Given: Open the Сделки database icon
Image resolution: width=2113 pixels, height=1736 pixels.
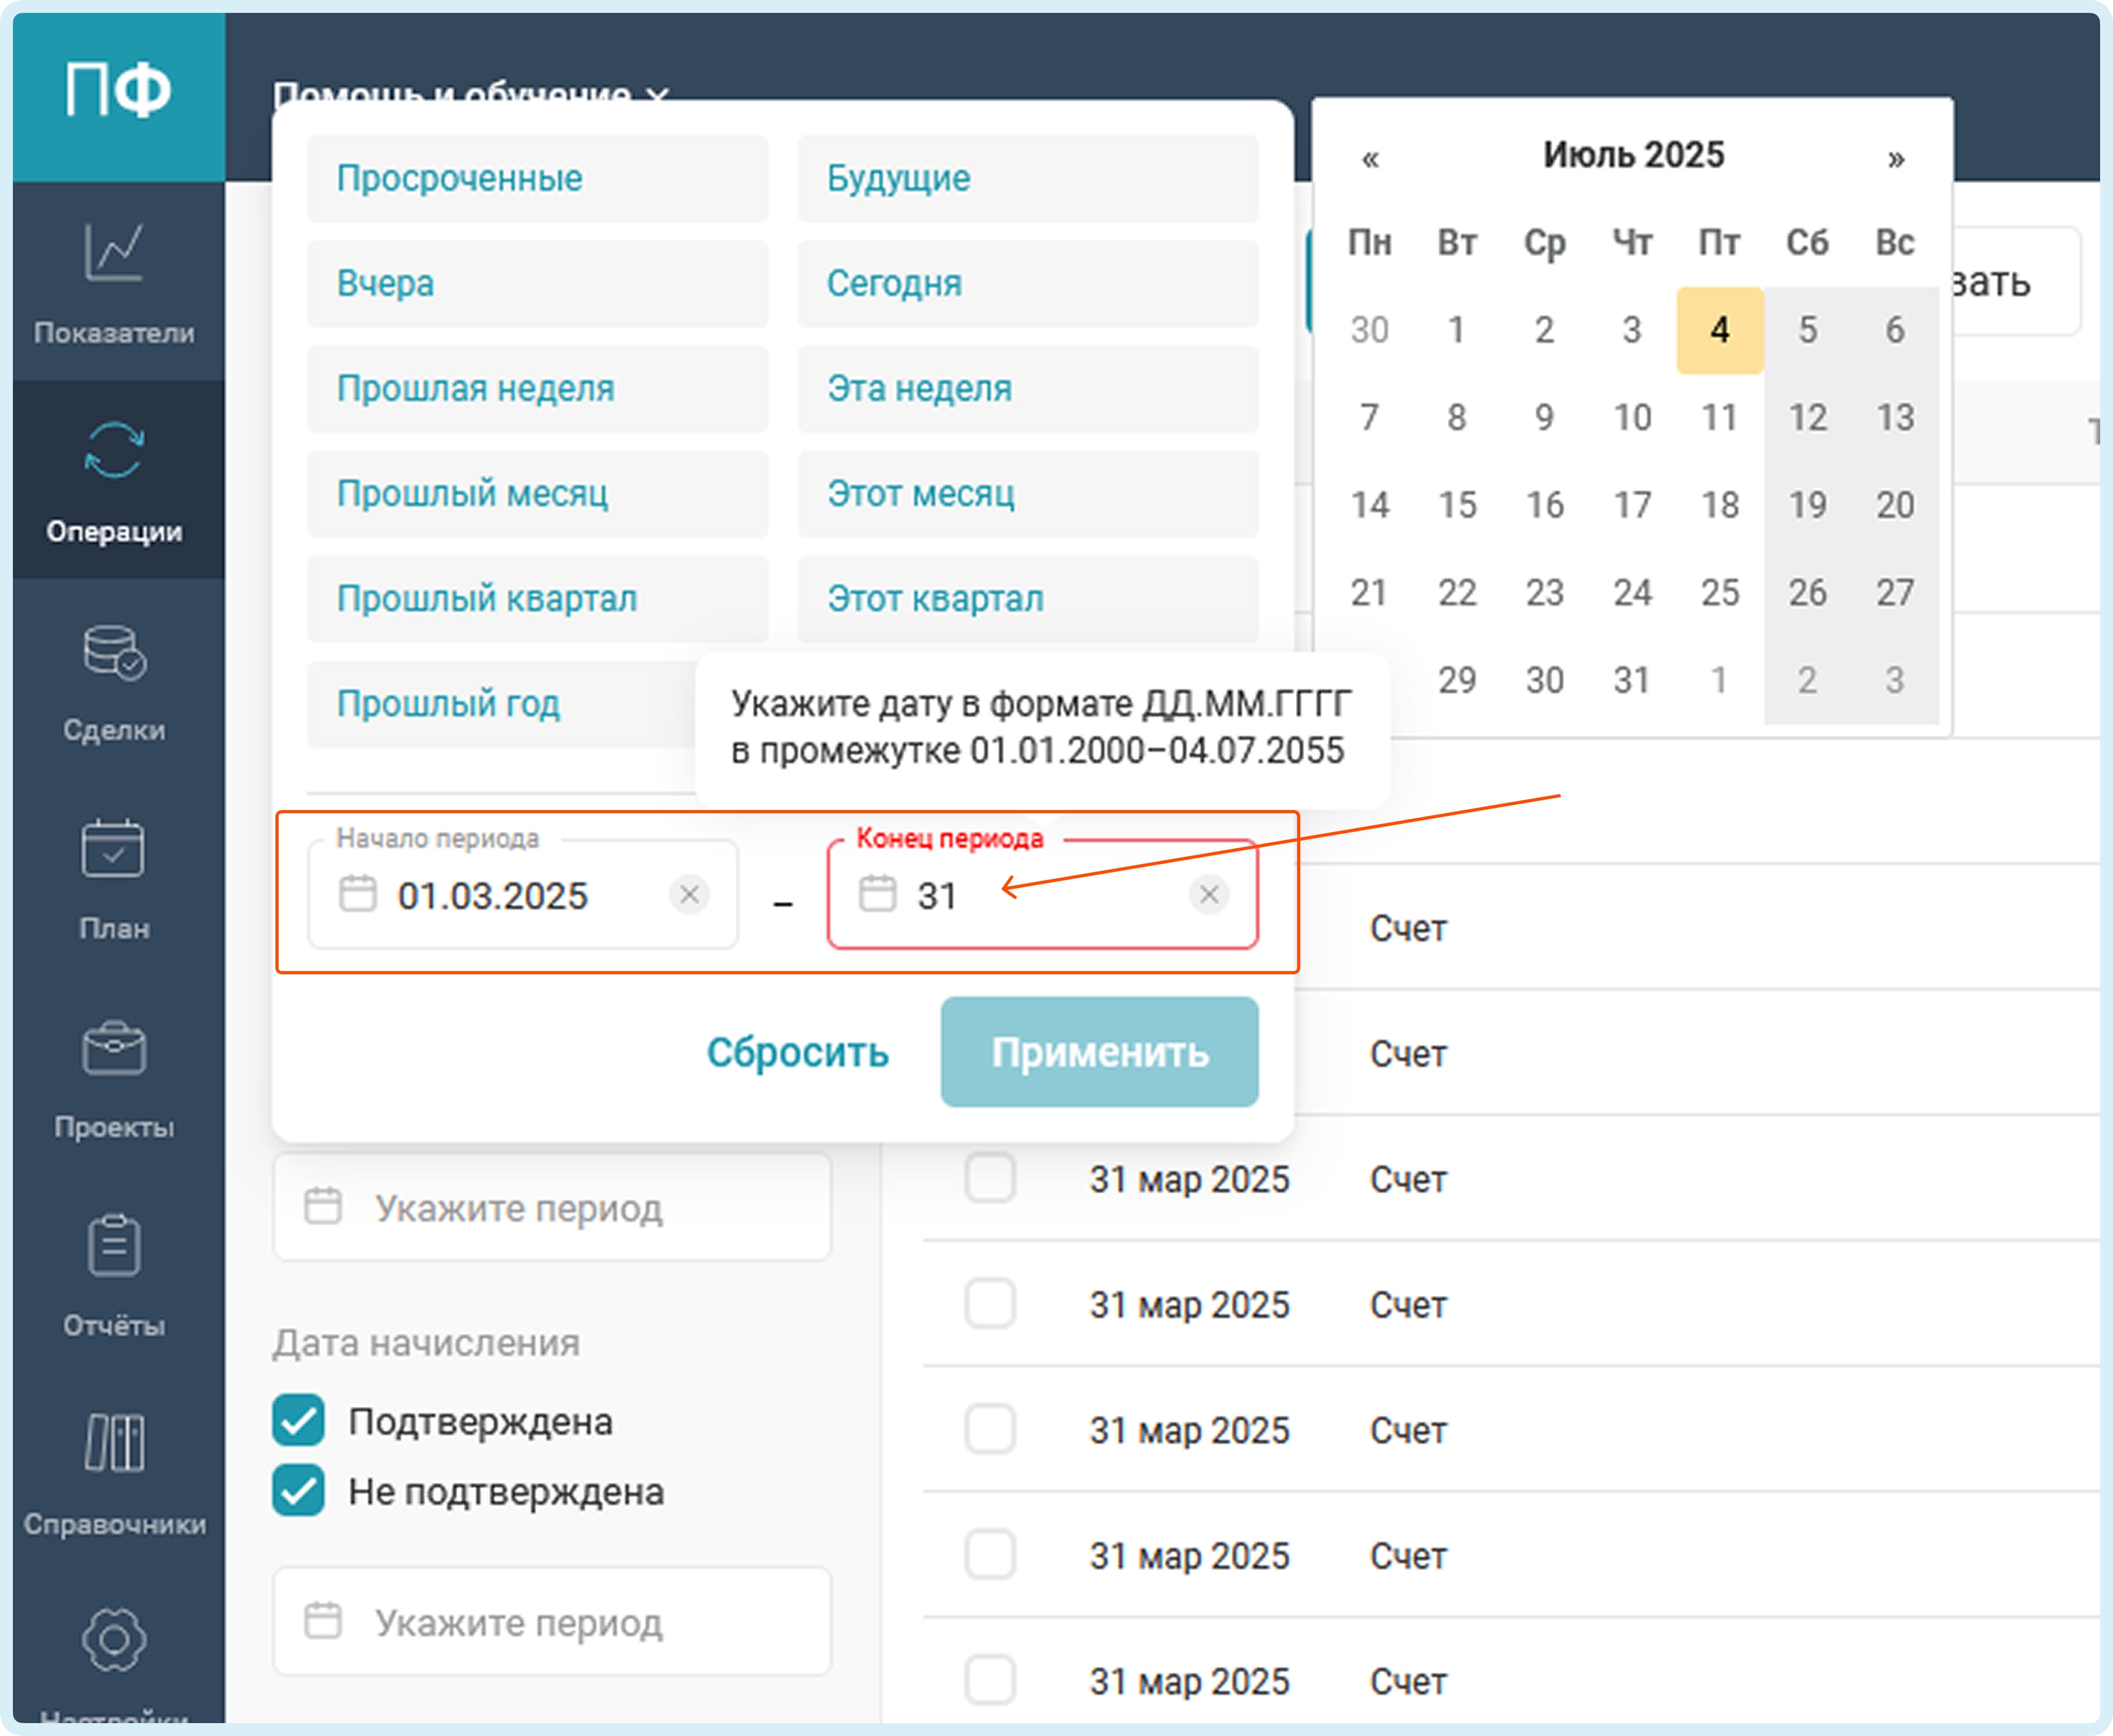Looking at the screenshot, I should (x=114, y=652).
